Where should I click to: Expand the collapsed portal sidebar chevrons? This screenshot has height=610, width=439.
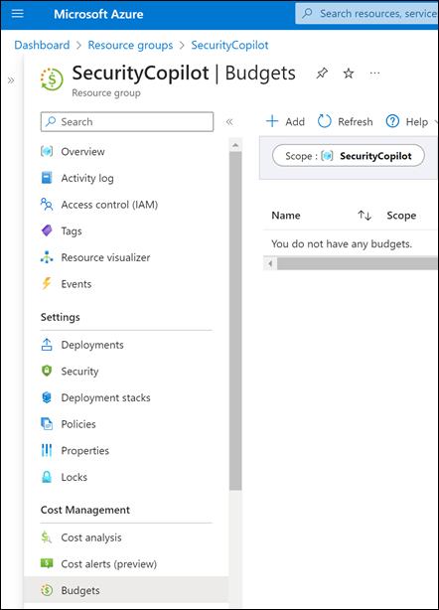tap(11, 80)
